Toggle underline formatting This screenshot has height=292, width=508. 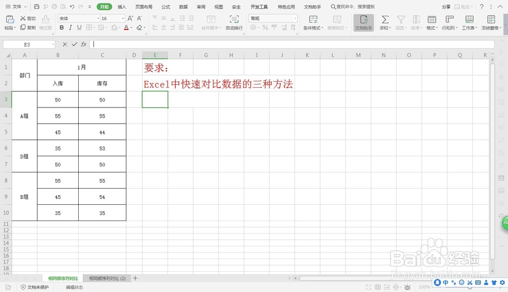[79, 28]
